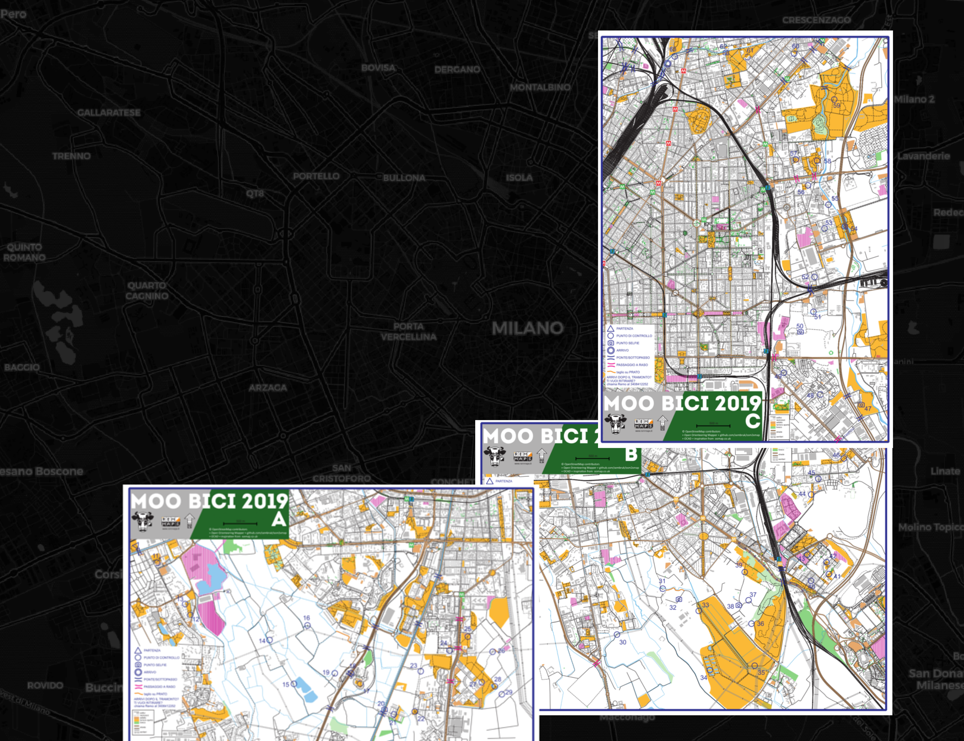Click the Milano 2 place label
964x741 pixels.
(x=914, y=99)
